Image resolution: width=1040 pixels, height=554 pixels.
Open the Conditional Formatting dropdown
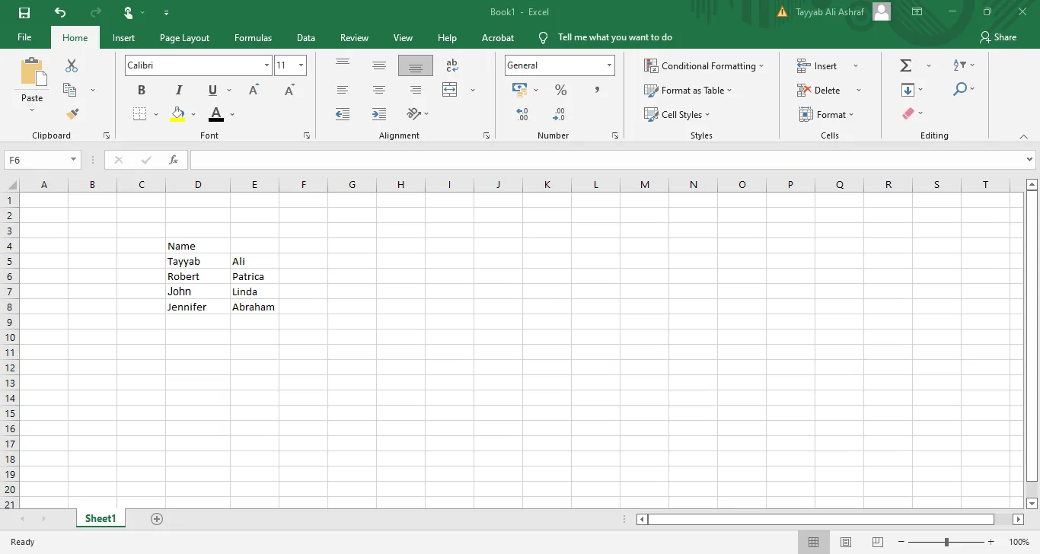tap(703, 66)
